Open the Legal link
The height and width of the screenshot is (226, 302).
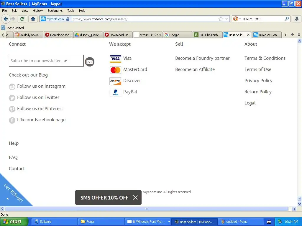(250, 103)
